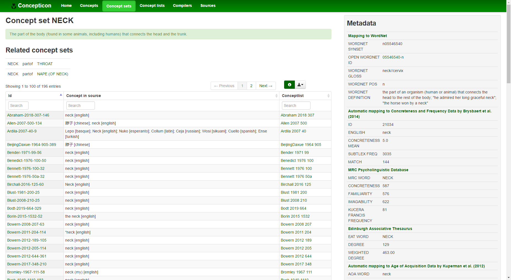Click the 'the neck [english]' cell
511x280 pixels.
tap(171, 216)
